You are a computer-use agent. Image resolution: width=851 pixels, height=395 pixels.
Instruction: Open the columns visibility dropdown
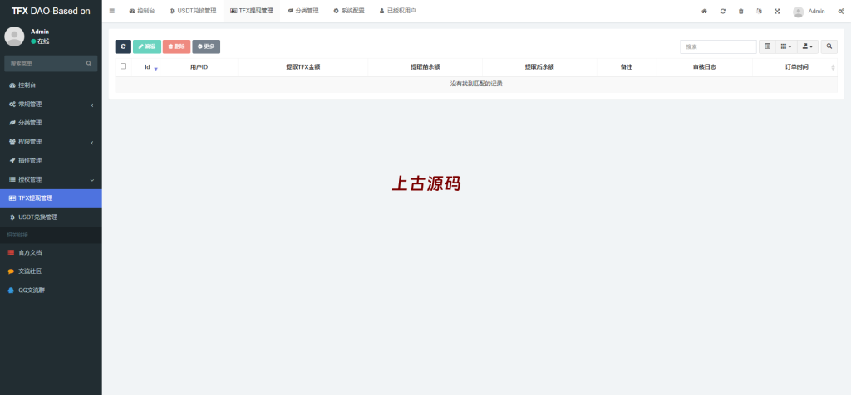786,46
